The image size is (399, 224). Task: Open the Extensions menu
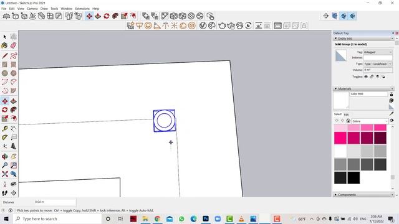[x=82, y=9]
